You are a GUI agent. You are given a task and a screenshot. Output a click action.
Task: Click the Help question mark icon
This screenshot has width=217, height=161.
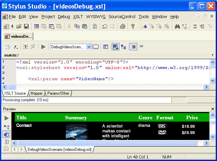(x=133, y=27)
